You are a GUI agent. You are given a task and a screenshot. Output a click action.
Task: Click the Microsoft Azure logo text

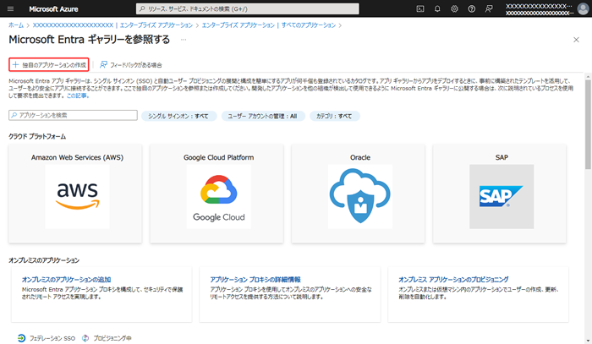[x=53, y=9]
